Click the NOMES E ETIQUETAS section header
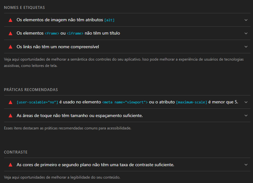The image size is (253, 183). [x=24, y=7]
